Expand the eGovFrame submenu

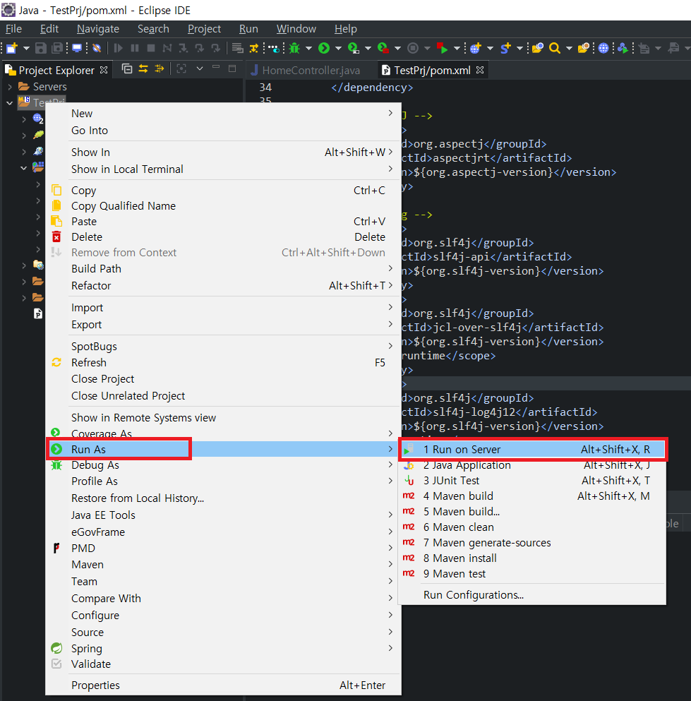pyautogui.click(x=223, y=532)
